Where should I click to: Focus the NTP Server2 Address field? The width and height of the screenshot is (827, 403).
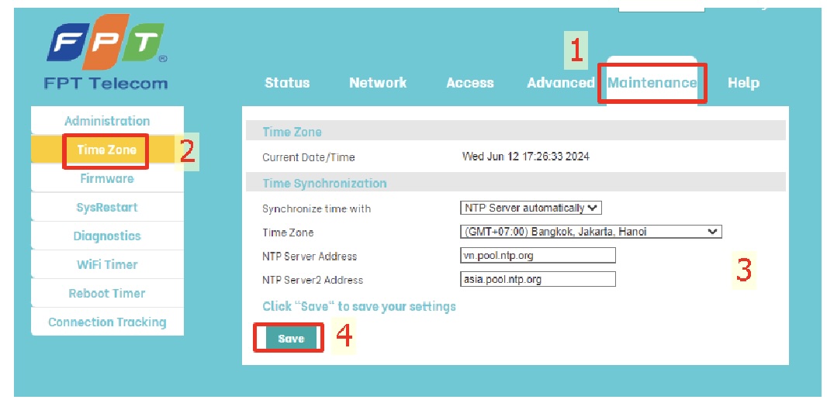coord(538,279)
